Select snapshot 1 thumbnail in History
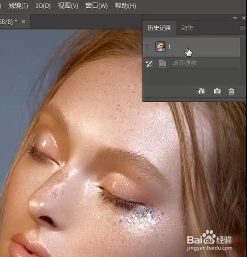 pos(161,46)
